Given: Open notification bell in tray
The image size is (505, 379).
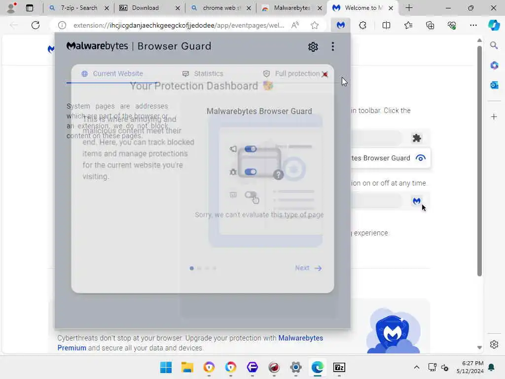Looking at the screenshot, I should point(491,367).
